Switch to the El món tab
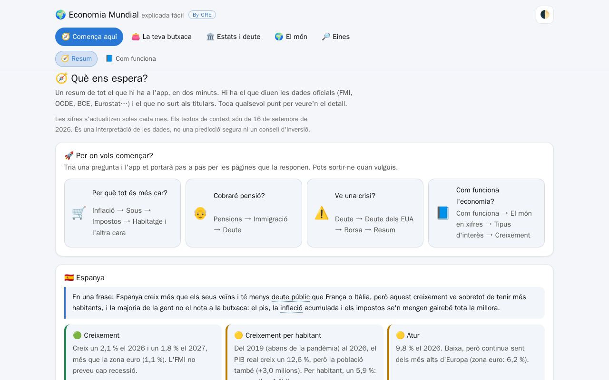 point(291,37)
